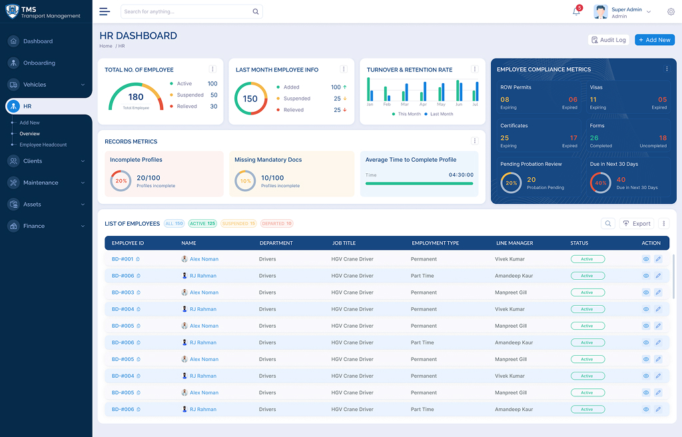Image resolution: width=682 pixels, height=437 pixels.
Task: Filter list by Suspended 15 chip
Action: 238,224
